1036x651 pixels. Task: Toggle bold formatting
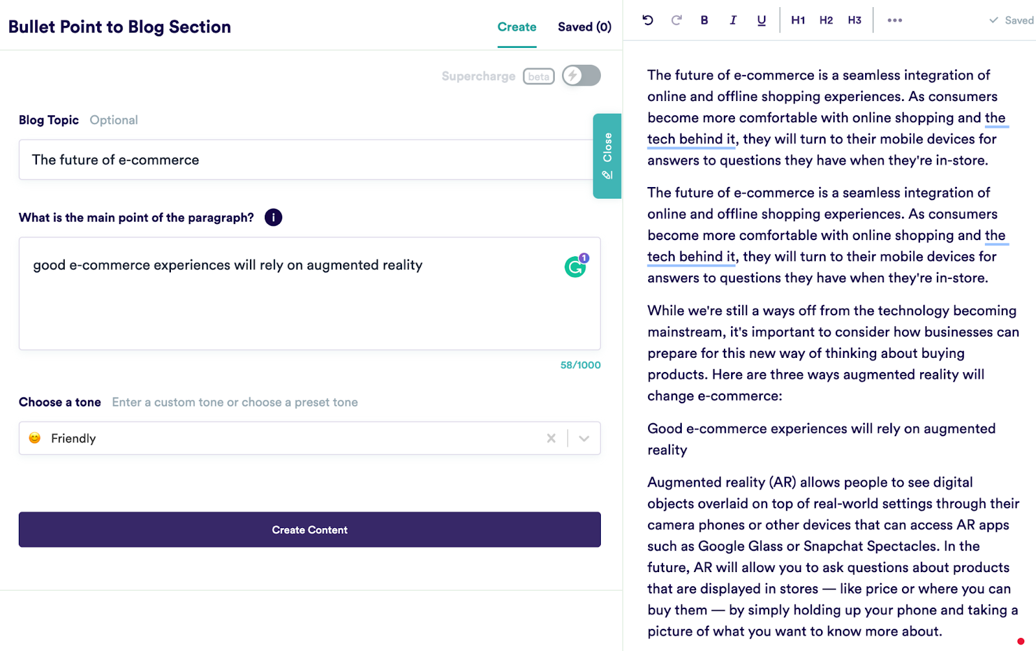pos(704,20)
